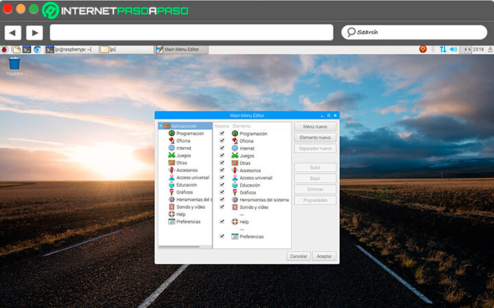Screen dimensions: 494x308
Task: Click the Menú nuevo button
Action: point(315,127)
